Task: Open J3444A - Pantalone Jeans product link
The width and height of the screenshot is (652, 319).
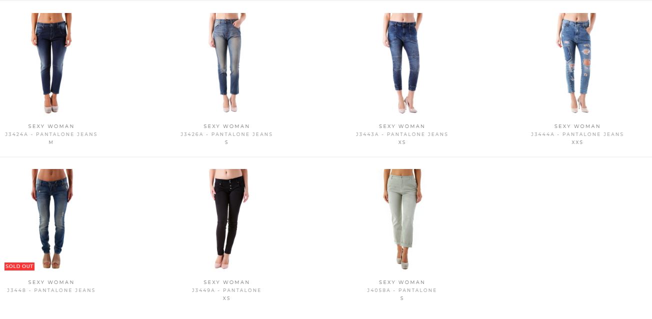Action: point(577,134)
